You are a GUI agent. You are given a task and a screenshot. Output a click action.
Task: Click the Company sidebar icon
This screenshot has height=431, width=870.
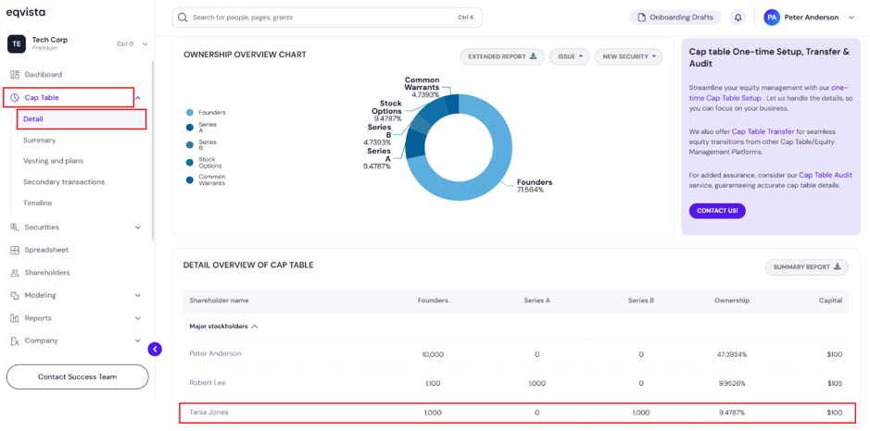[x=15, y=340]
